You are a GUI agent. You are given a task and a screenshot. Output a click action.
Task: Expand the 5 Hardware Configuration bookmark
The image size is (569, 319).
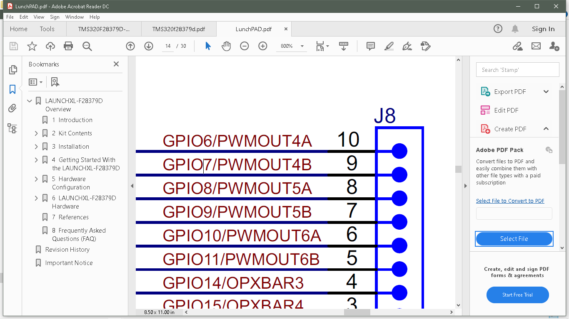point(36,179)
